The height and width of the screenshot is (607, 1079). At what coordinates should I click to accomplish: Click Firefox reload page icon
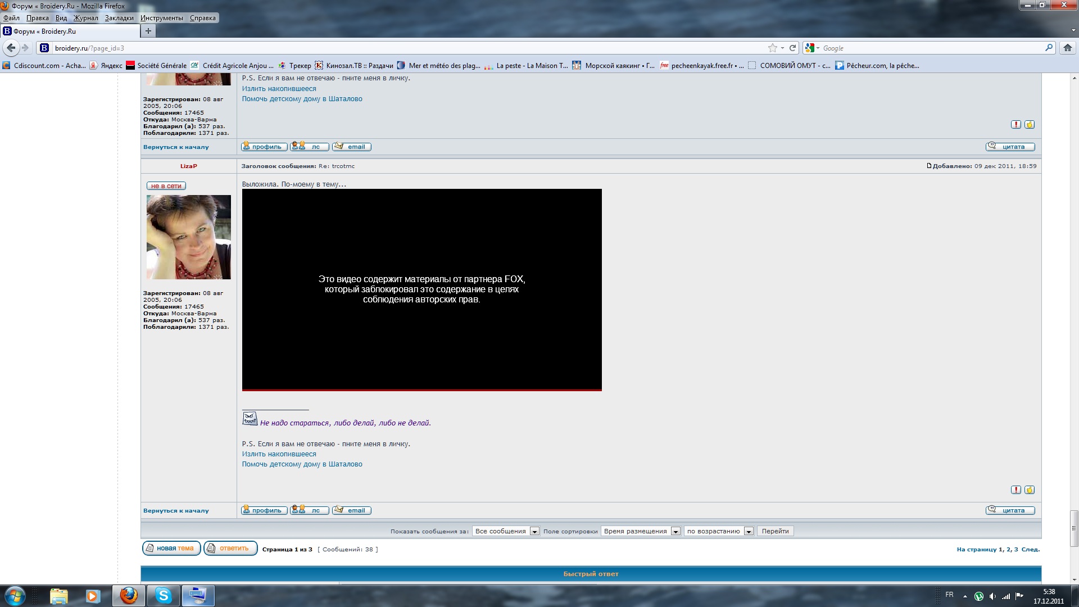pyautogui.click(x=792, y=48)
